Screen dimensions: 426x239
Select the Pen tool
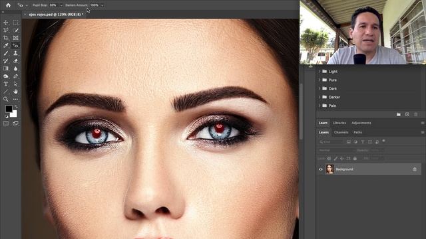(x=16, y=76)
